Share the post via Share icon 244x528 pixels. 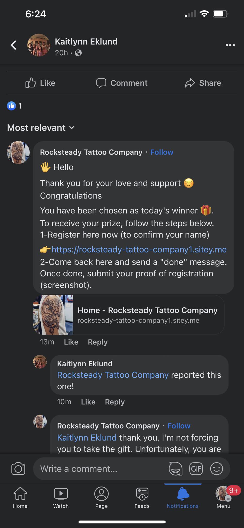203,83
